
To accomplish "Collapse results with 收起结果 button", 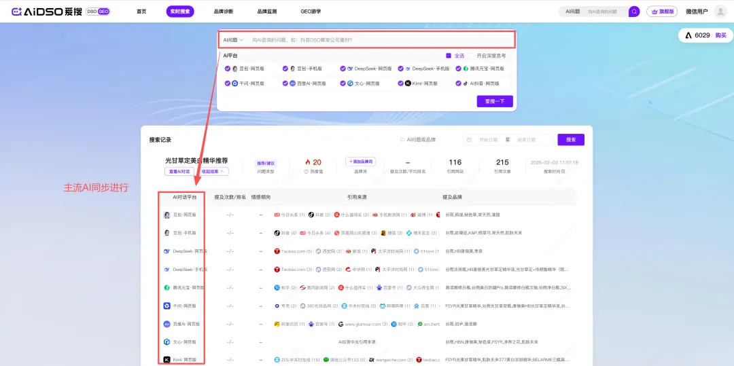I will click(213, 172).
